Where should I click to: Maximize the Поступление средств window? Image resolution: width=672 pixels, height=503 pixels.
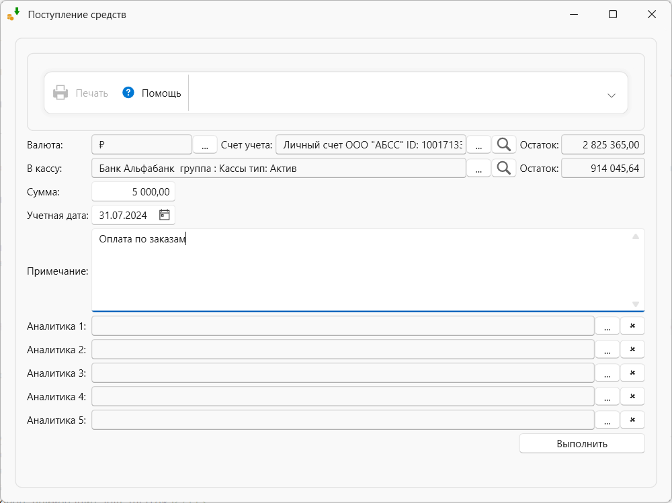pyautogui.click(x=613, y=14)
